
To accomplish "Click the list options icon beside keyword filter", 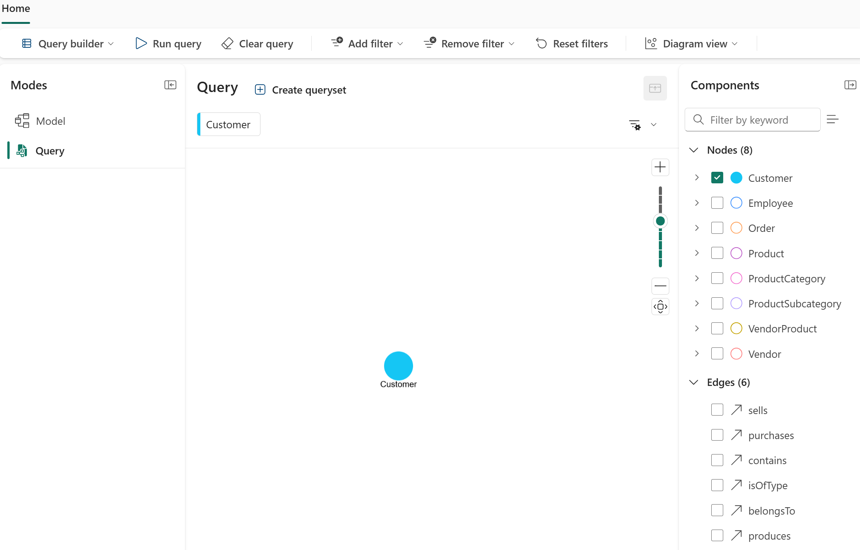I will pyautogui.click(x=832, y=120).
